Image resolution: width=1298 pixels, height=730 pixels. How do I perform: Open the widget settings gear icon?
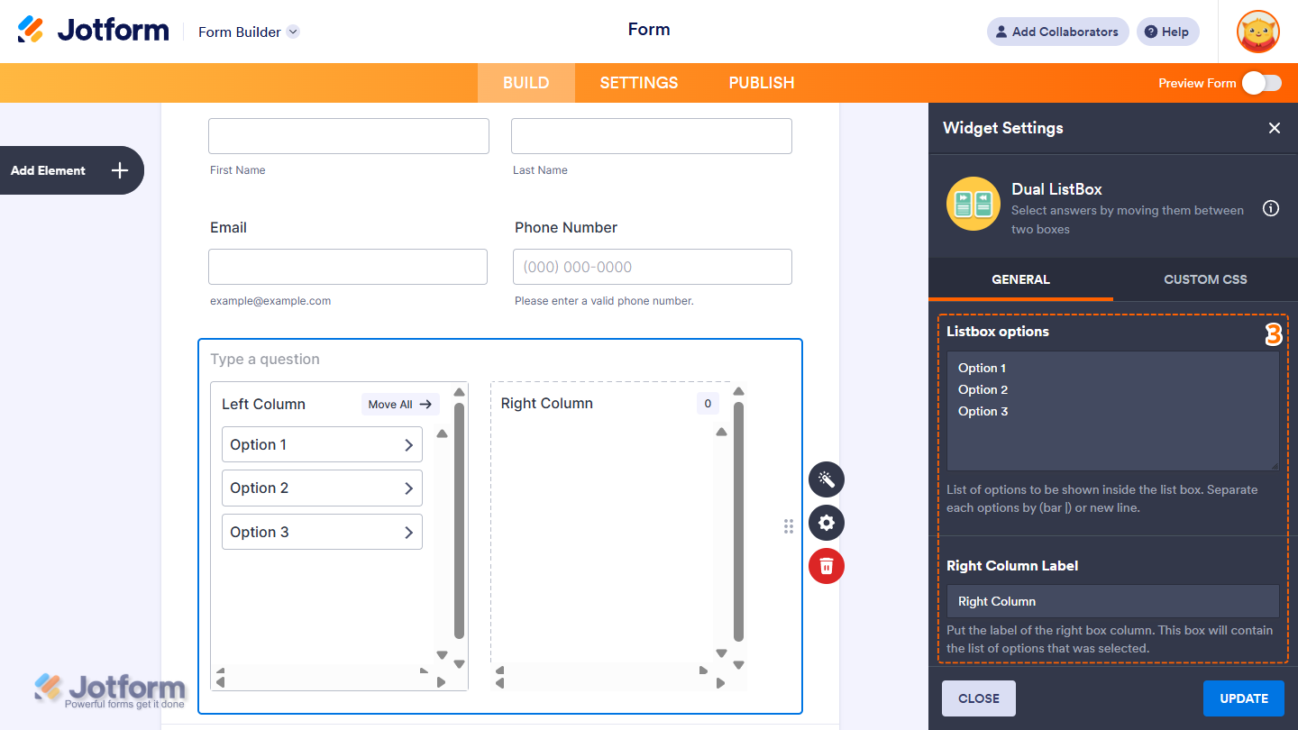click(826, 523)
